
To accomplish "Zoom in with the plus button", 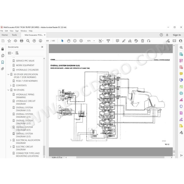I will coord(81,41).
